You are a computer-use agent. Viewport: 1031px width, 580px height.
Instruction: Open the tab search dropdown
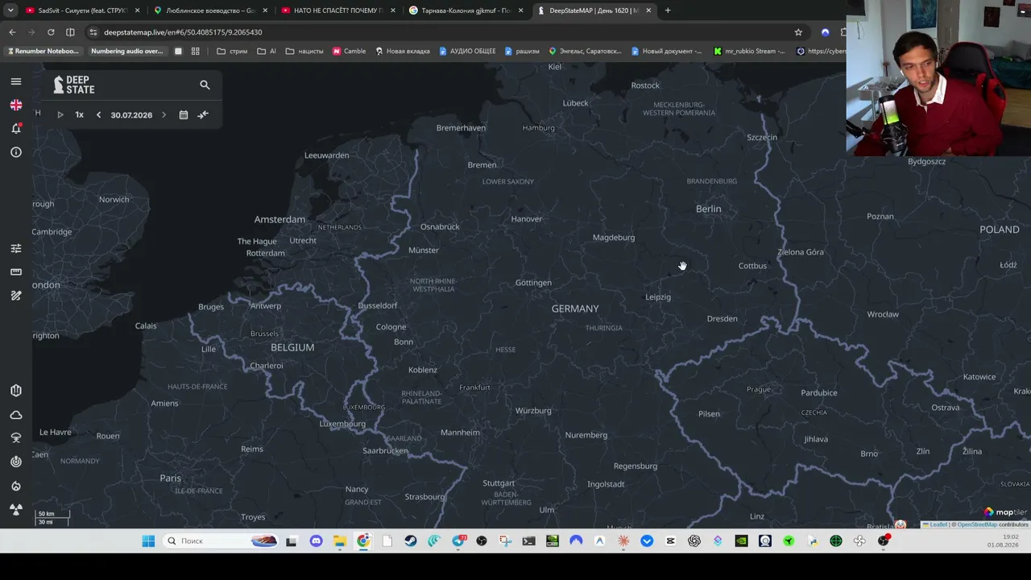coord(10,10)
